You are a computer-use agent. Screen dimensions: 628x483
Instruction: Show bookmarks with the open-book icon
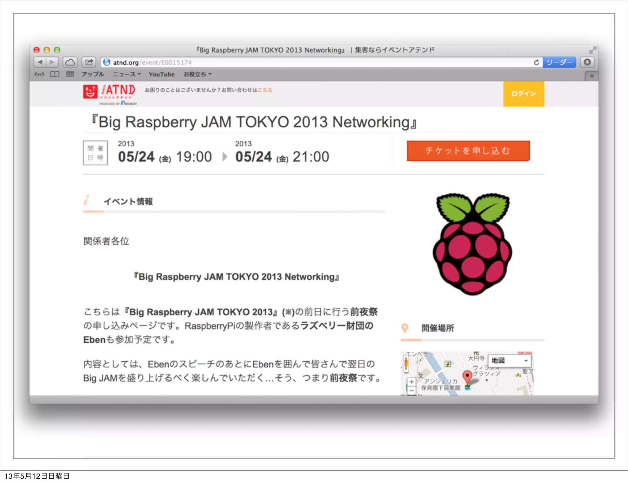pos(55,74)
